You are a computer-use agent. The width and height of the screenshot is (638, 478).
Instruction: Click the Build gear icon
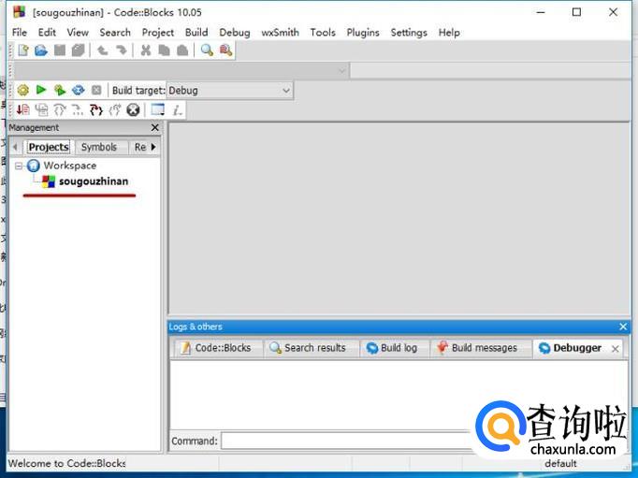pos(23,90)
